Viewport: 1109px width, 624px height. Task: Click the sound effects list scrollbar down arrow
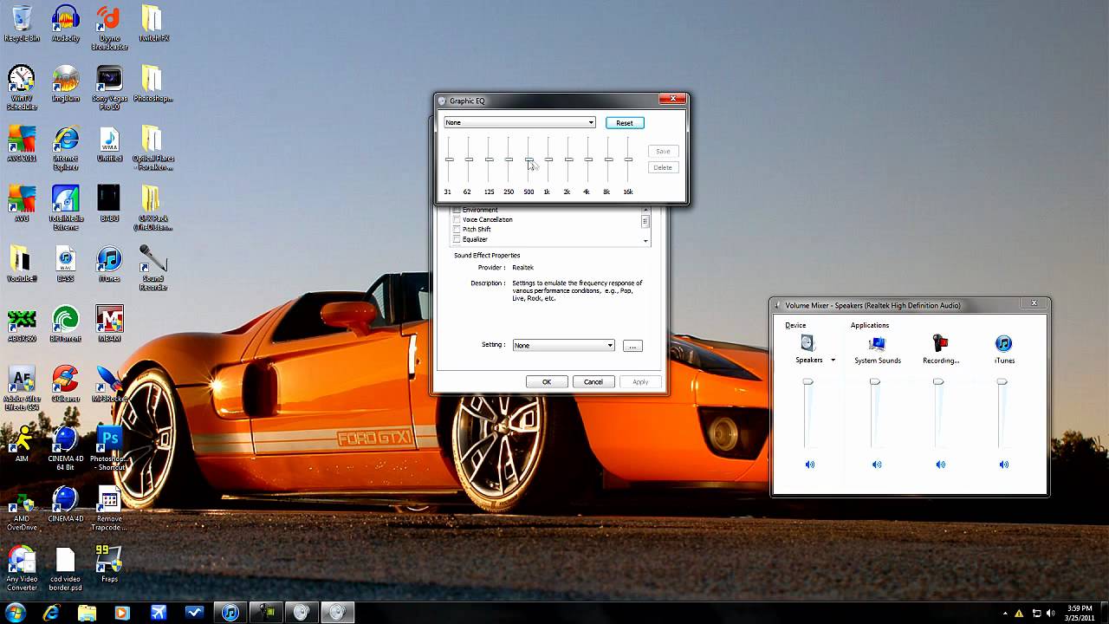[645, 241]
